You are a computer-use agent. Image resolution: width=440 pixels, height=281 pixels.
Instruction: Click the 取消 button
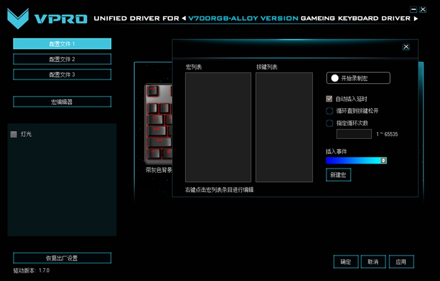[373, 262]
